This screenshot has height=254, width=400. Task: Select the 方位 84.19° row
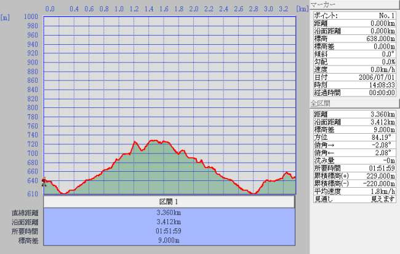coord(354,138)
